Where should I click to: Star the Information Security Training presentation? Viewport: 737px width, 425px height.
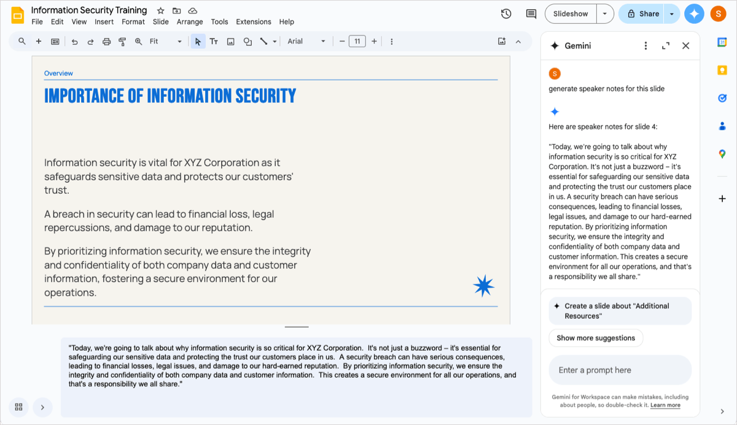click(x=161, y=10)
